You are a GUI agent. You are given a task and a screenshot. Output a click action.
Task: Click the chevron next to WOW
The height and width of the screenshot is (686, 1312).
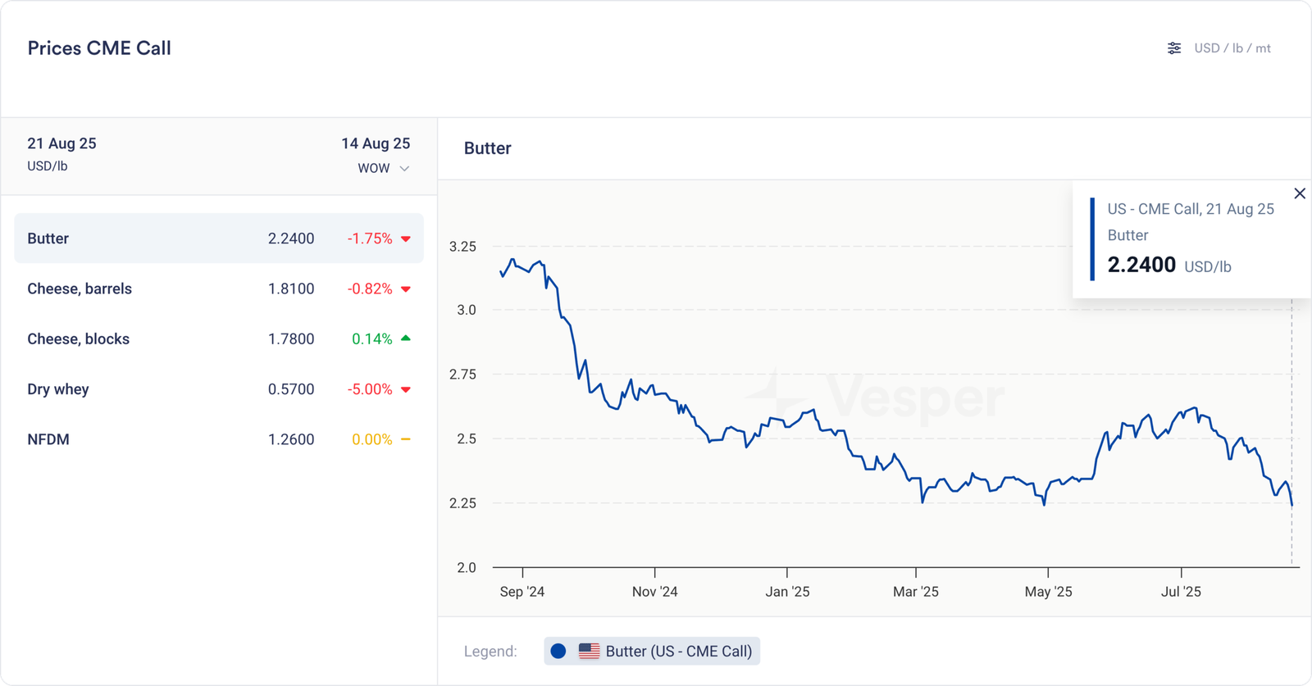tap(404, 169)
